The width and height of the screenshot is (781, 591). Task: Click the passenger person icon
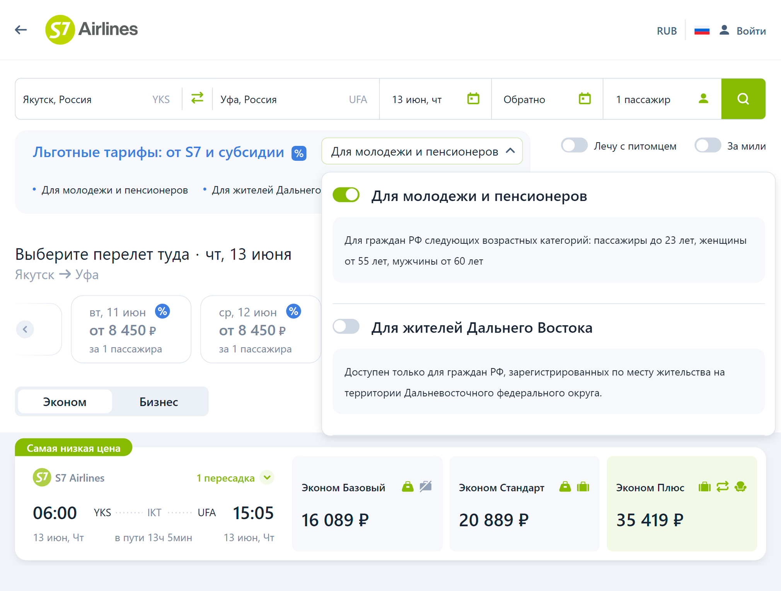tap(703, 98)
